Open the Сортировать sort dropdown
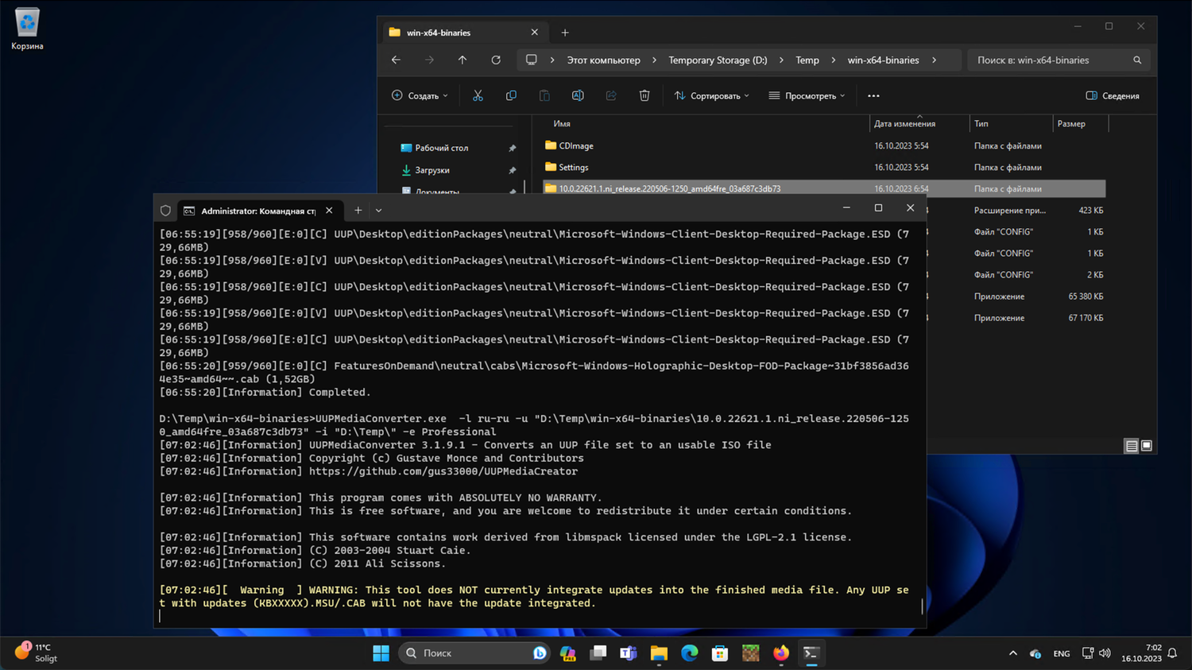1192x670 pixels. pos(712,95)
